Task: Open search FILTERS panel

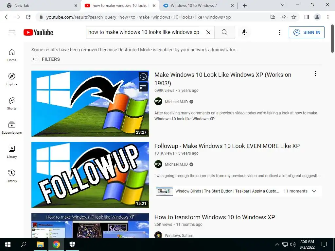Action: 46,59
